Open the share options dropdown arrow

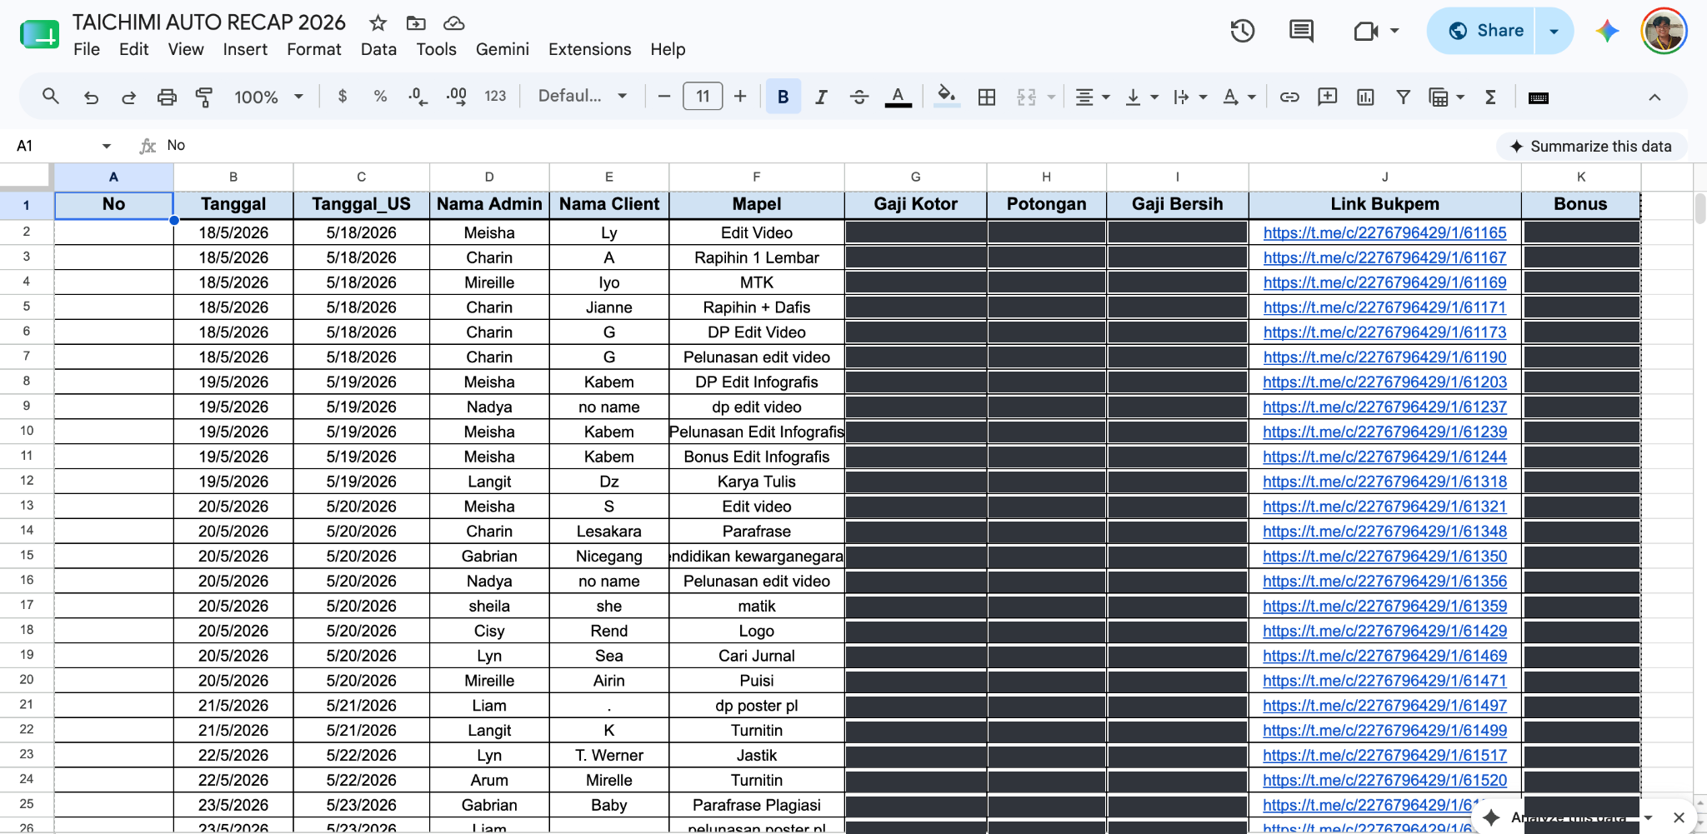point(1554,31)
